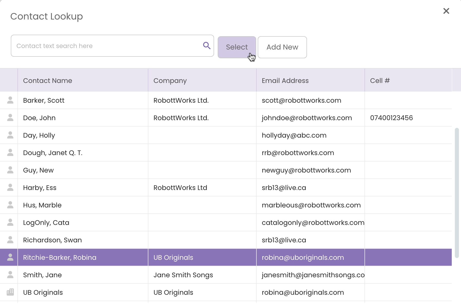Select the Hus, Marble contact name

point(42,205)
